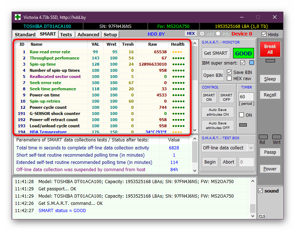Toggle the Hints checkbox
295x231 pixels.
(264, 34)
